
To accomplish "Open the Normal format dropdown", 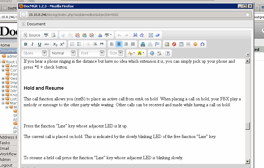I will (63, 53).
